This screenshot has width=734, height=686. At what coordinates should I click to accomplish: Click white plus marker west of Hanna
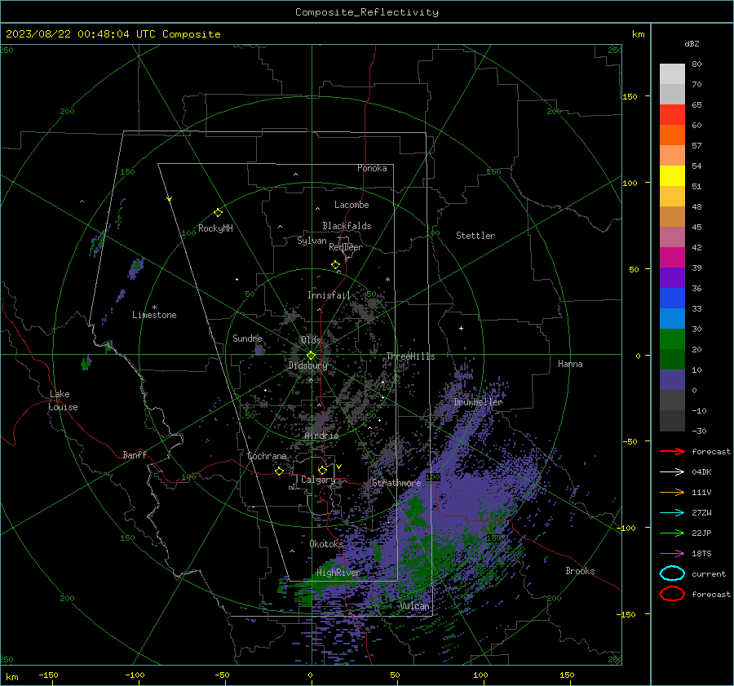(461, 328)
